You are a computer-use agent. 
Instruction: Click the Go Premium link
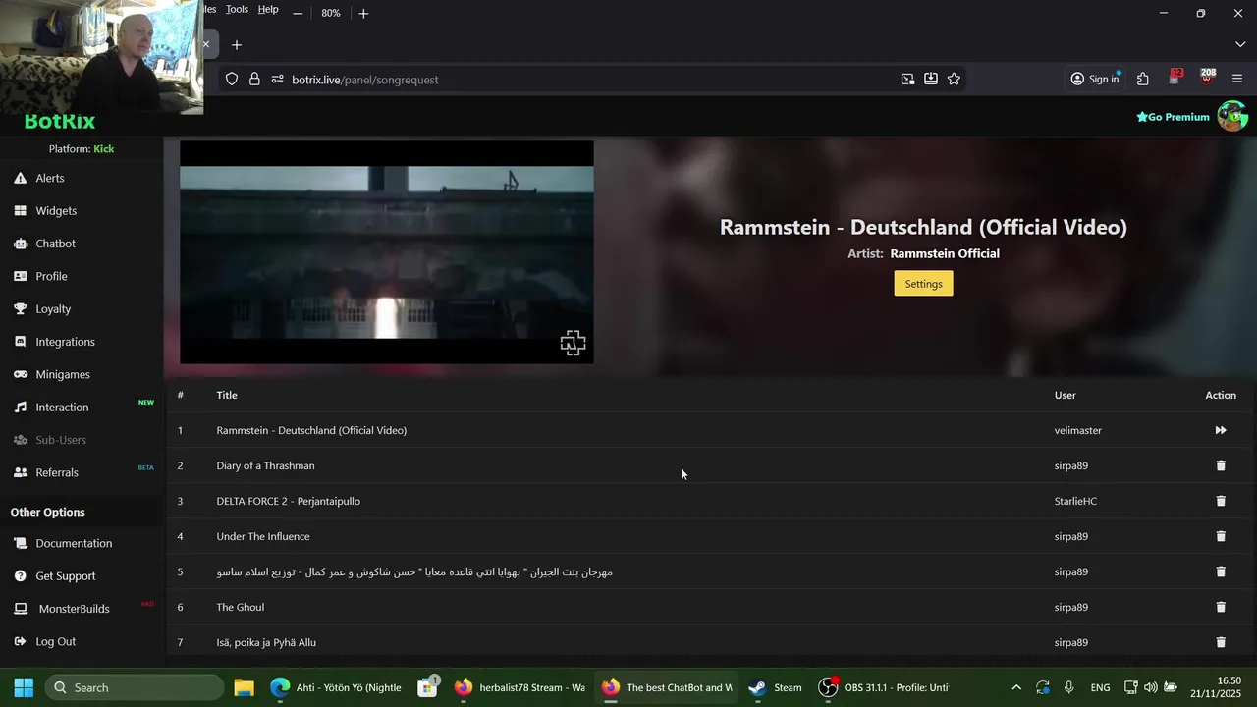click(1173, 117)
